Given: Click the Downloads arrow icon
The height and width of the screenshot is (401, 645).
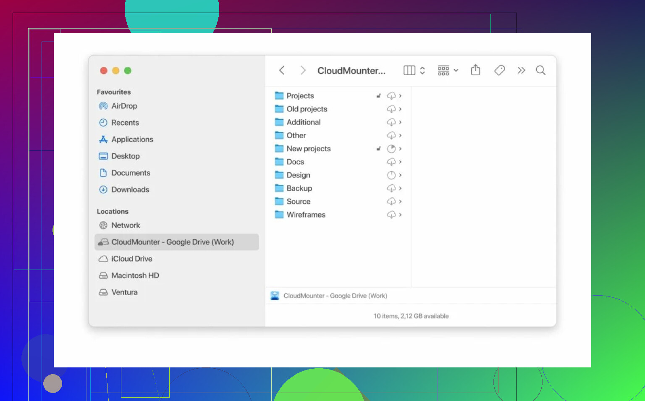Looking at the screenshot, I should [103, 190].
